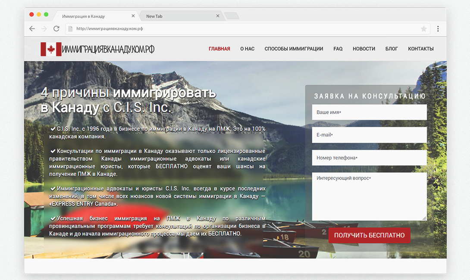
Task: Click the 4 причины иммигрировать heading
Action: point(128,100)
